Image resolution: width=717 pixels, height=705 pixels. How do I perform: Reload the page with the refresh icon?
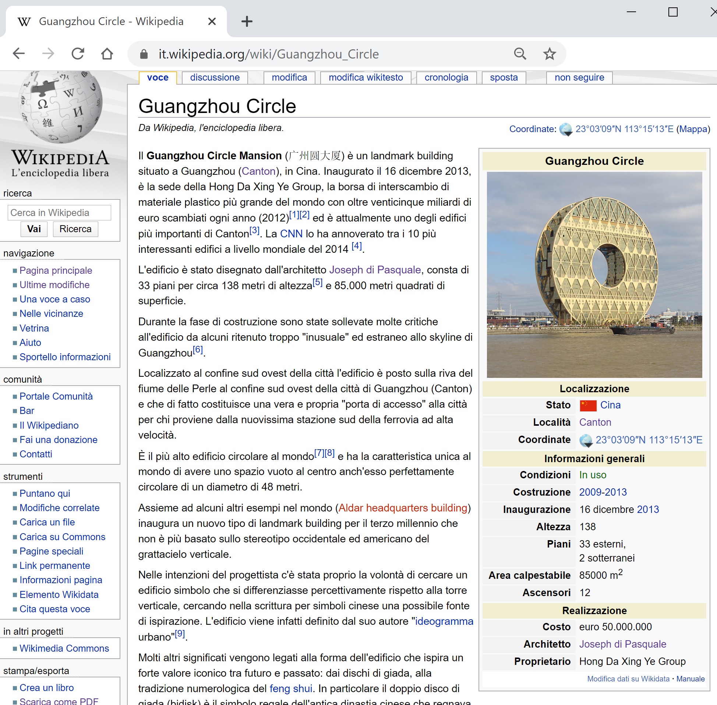78,54
